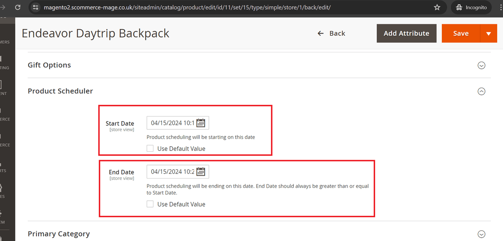The image size is (503, 241).
Task: Collapse the Product Scheduler section
Action: 482,91
